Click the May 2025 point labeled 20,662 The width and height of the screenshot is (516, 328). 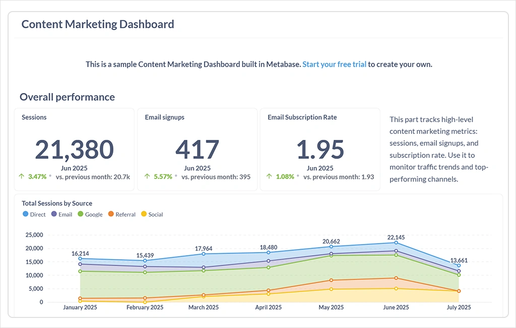click(331, 247)
